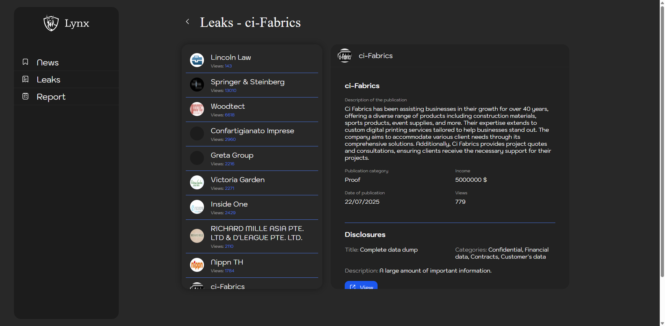665x326 pixels.
Task: Click the Victoria Garden logo avatar
Action: (197, 182)
